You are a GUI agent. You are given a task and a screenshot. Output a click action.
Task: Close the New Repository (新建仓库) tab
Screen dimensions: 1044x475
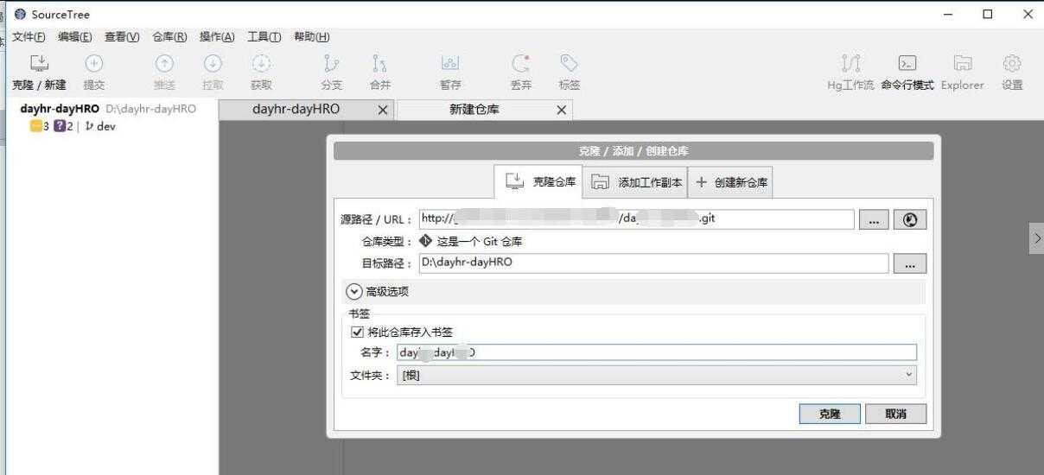coord(561,110)
